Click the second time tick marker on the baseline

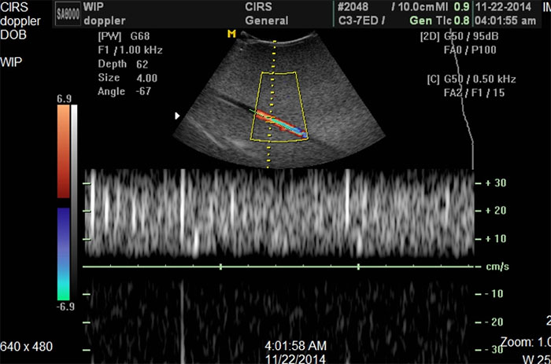pyautogui.click(x=358, y=267)
